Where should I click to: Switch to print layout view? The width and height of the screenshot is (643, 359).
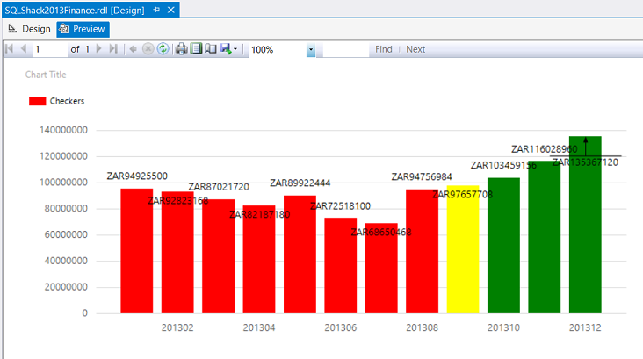click(x=197, y=49)
